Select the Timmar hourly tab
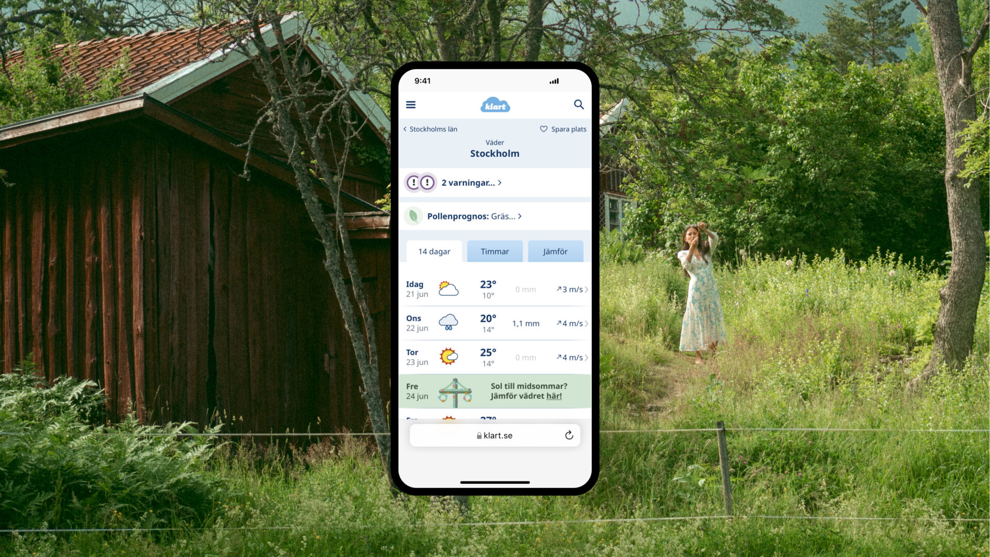 494,251
